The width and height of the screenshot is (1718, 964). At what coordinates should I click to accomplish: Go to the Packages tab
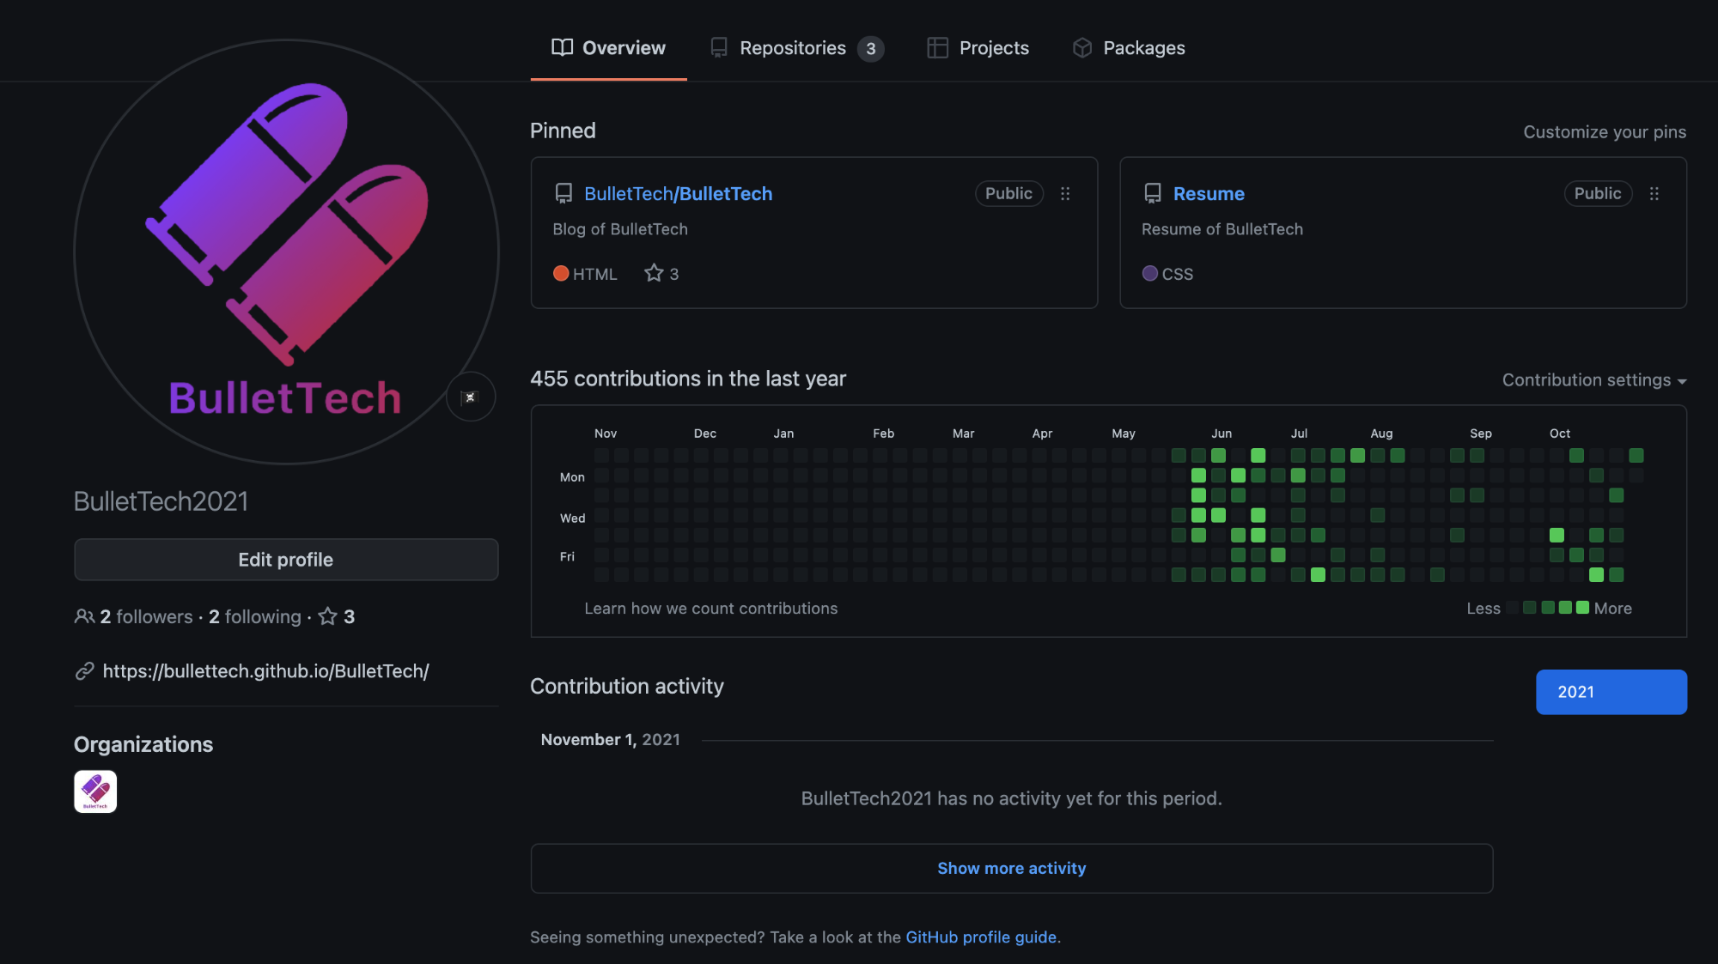click(1129, 48)
